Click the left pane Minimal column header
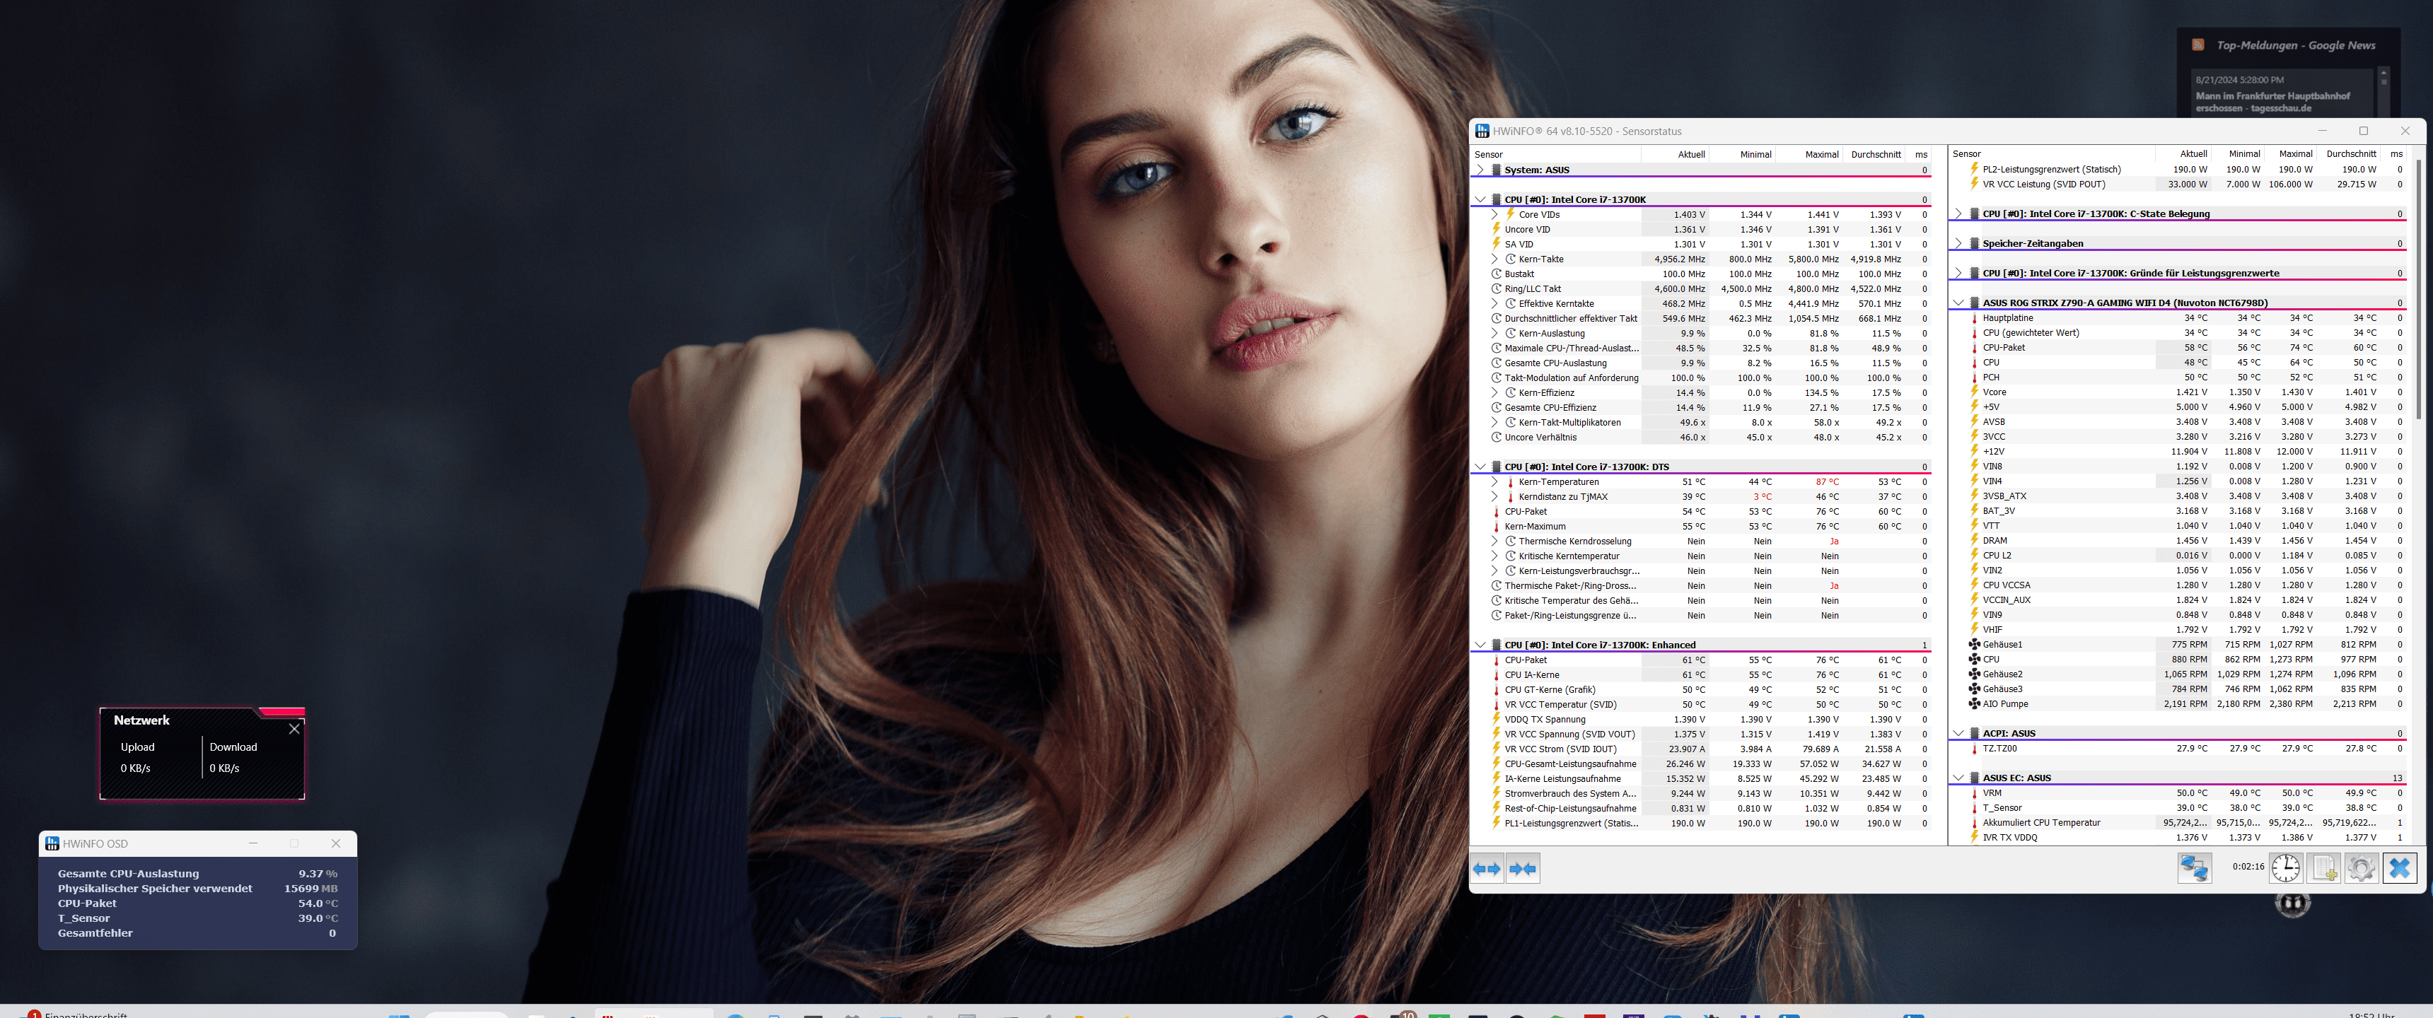The image size is (2433, 1018). tap(1743, 155)
